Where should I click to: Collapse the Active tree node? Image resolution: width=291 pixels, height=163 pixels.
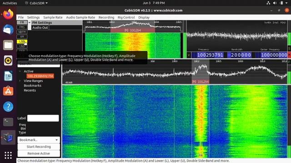20,71
